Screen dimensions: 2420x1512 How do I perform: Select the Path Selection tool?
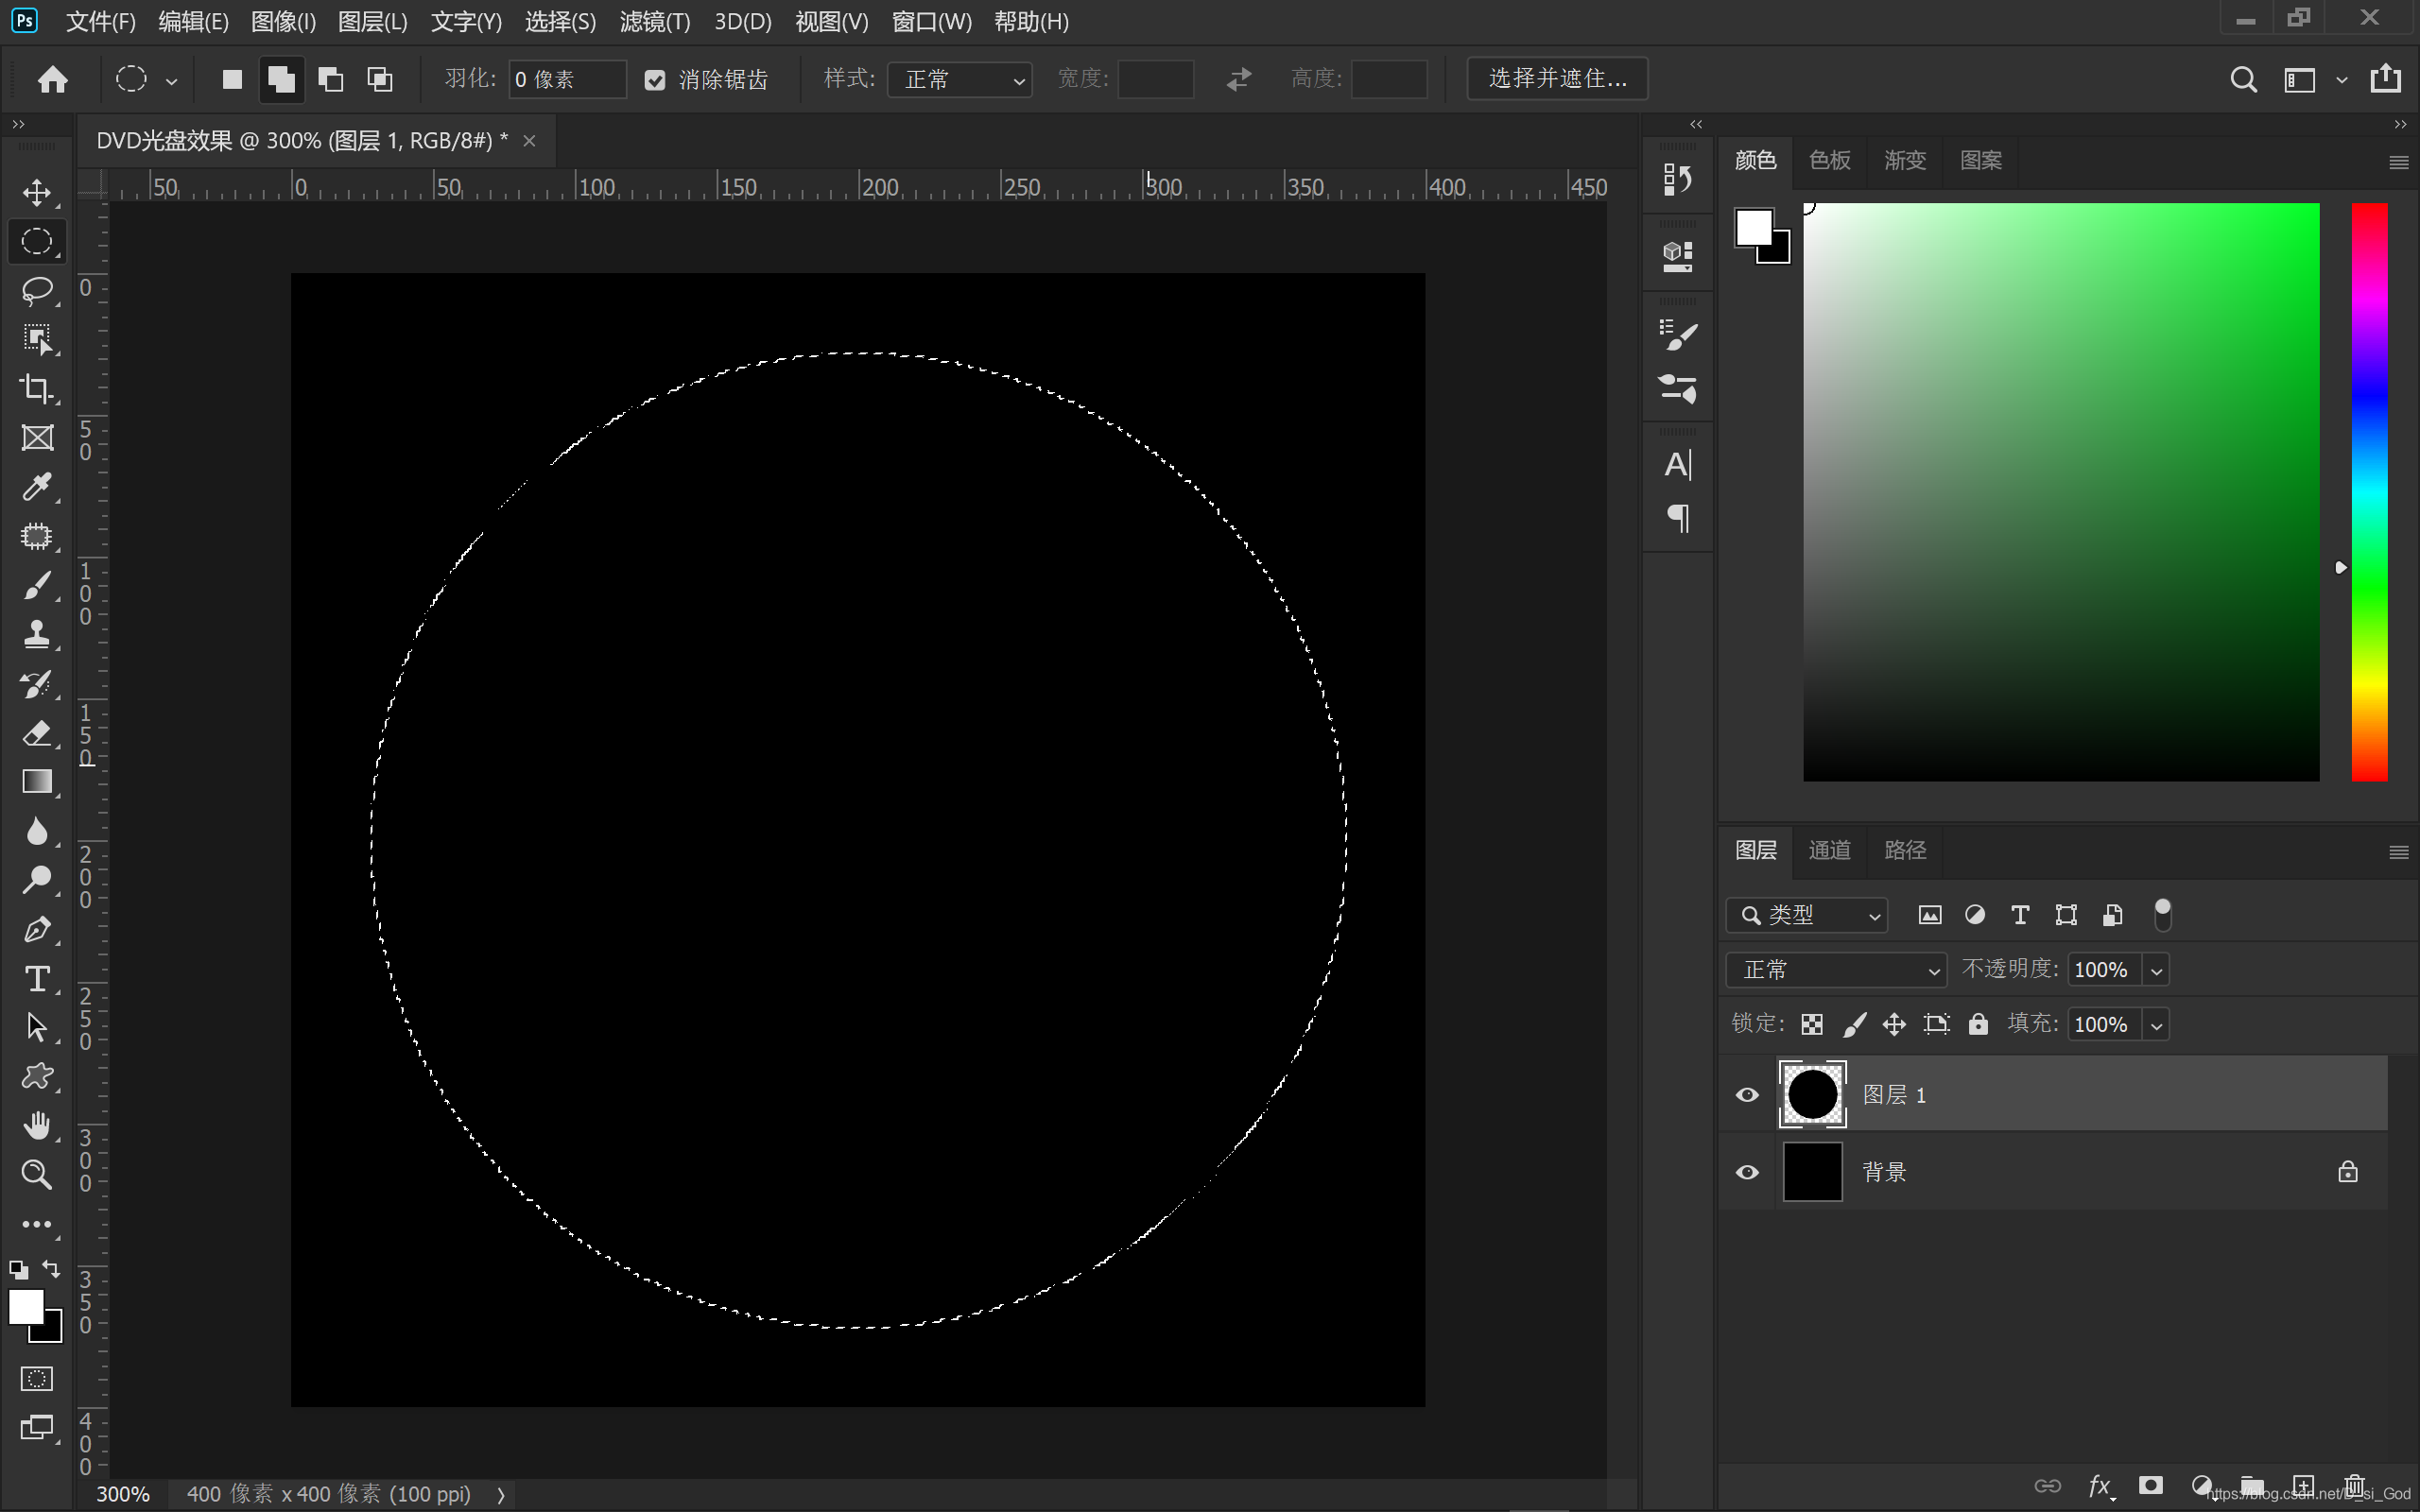(x=37, y=1028)
